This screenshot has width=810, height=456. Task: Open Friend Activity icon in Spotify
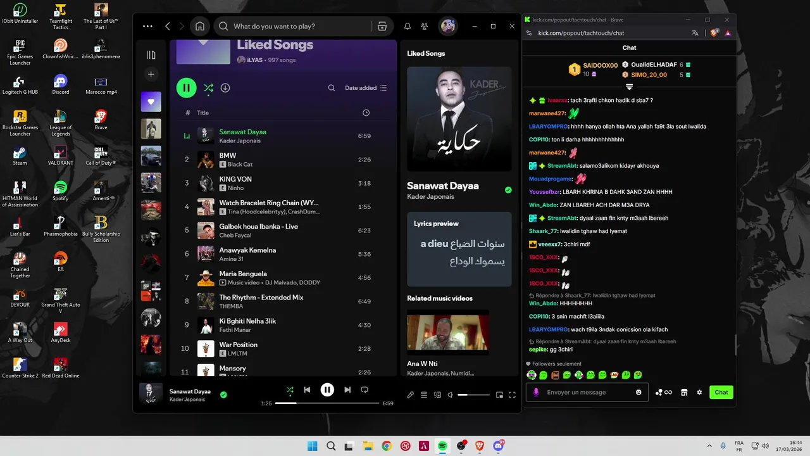[x=425, y=26]
